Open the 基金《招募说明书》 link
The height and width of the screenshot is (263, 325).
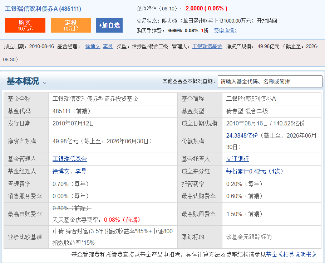pyautogui.click(x=292, y=254)
